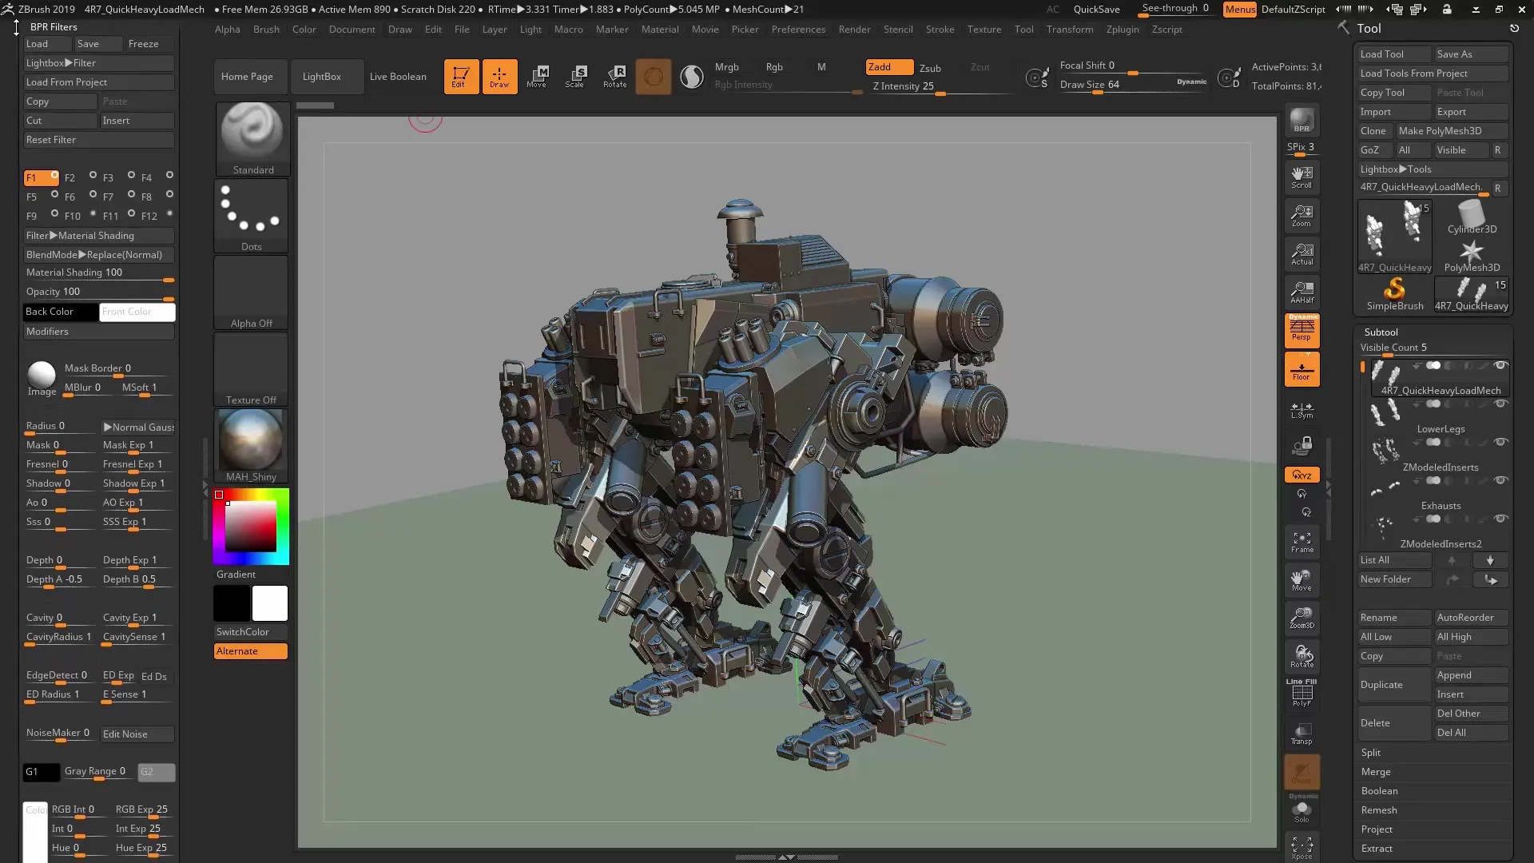Expand the Normal Gauss option
1534x863 pixels.
(137, 428)
